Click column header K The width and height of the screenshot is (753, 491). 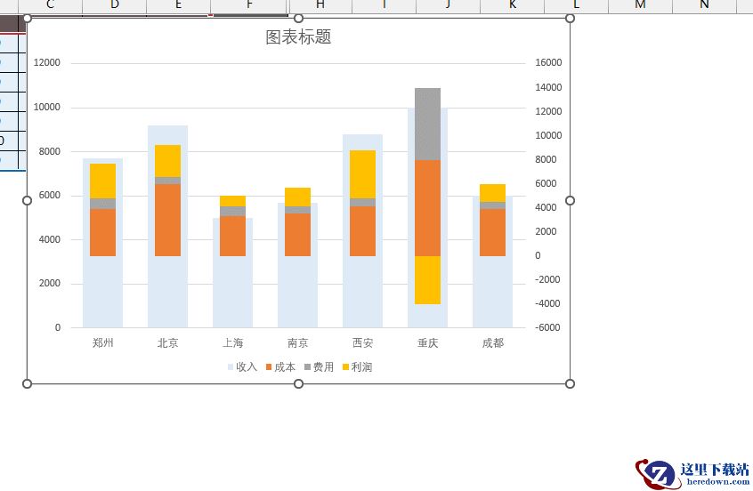click(513, 5)
